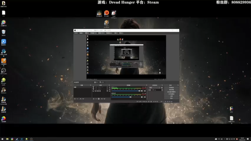Screen dimensions: 251x141
Task: Move selected source up with arrow
Action: click(x=102, y=99)
